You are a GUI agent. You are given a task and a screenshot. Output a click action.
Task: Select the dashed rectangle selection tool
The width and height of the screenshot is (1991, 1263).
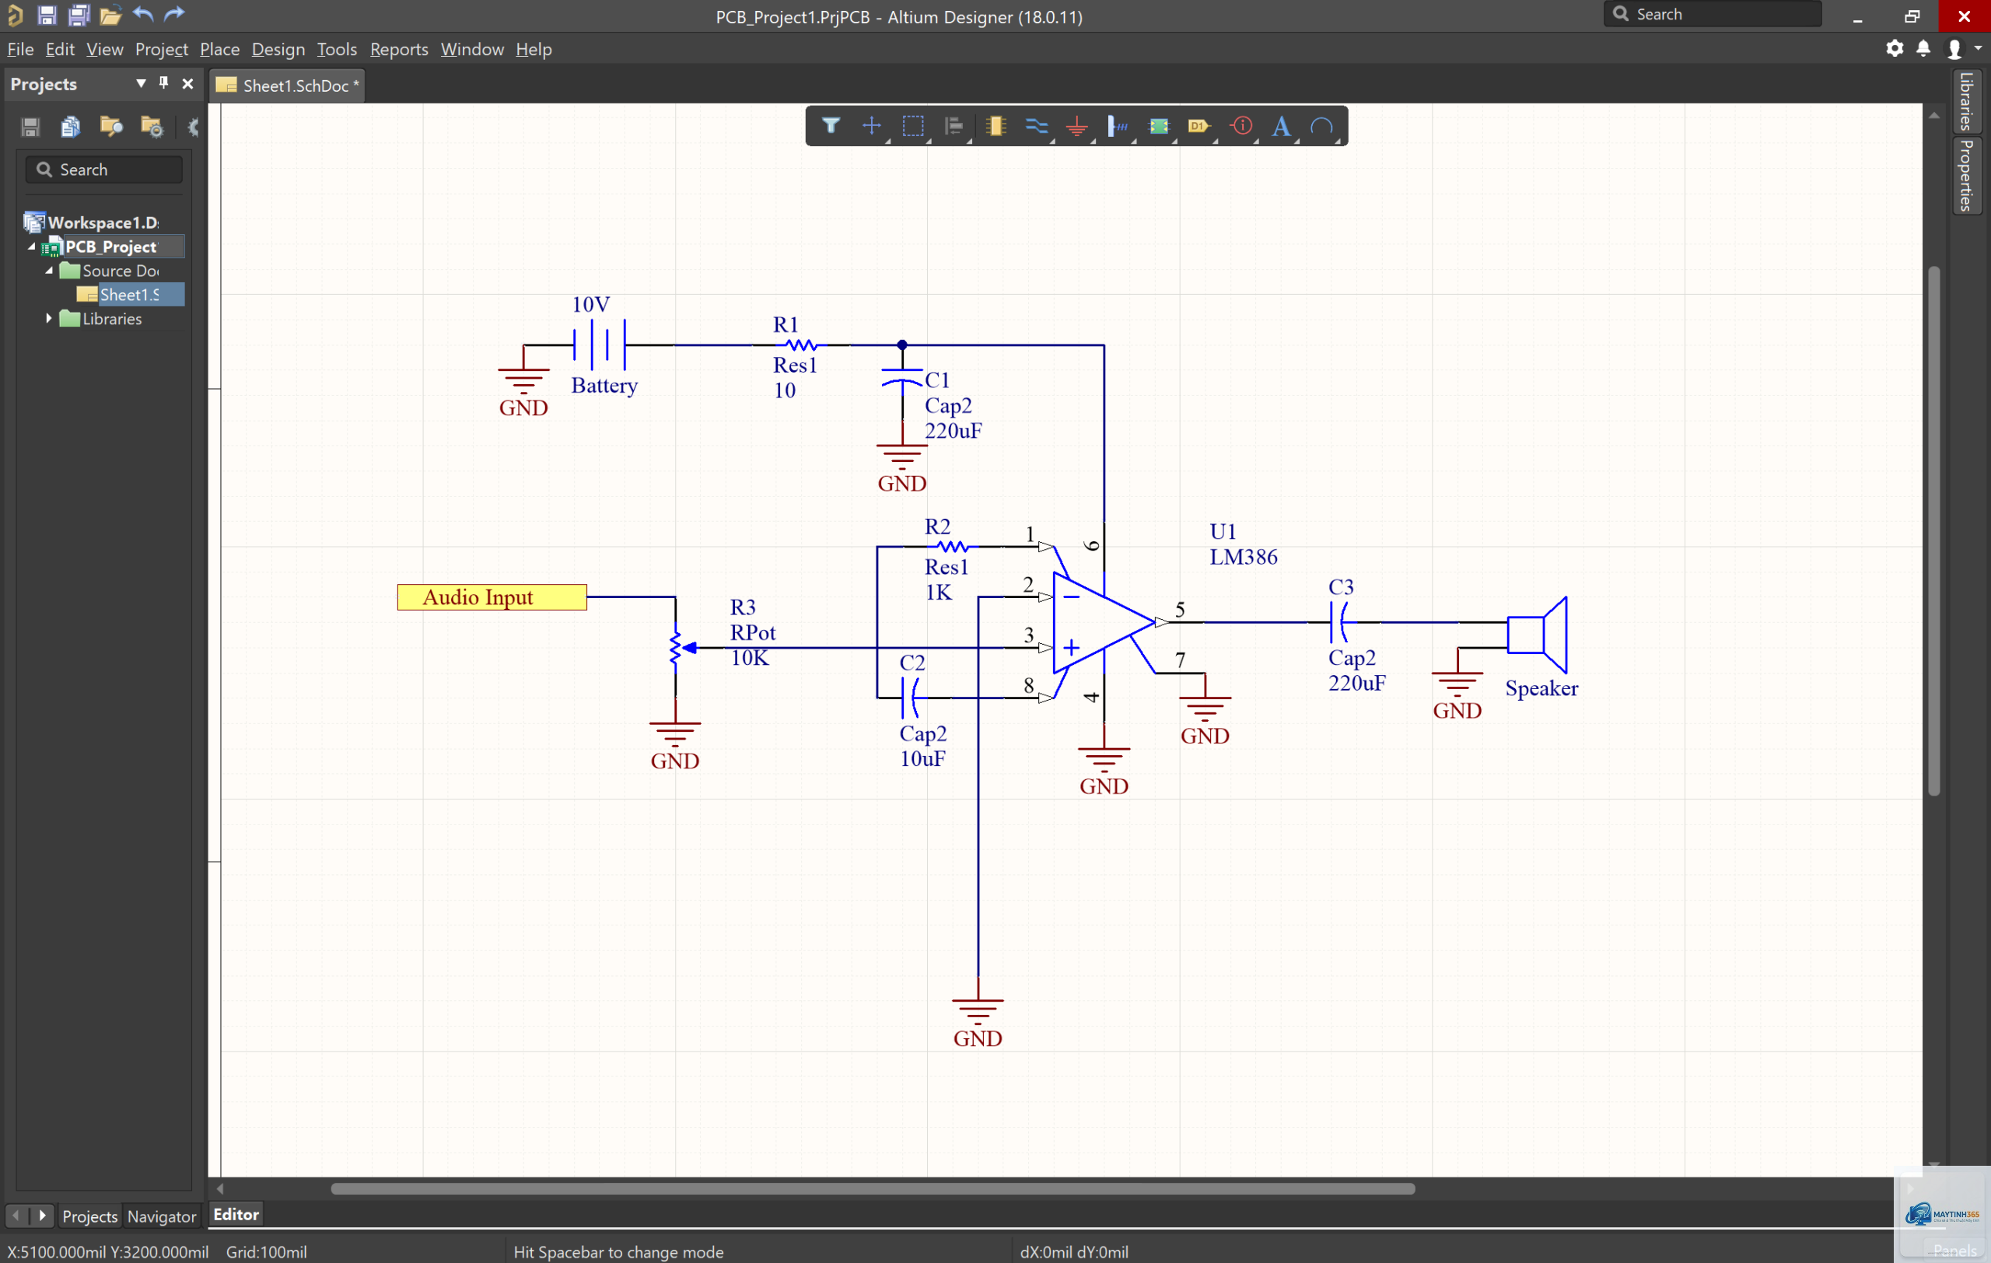click(913, 127)
